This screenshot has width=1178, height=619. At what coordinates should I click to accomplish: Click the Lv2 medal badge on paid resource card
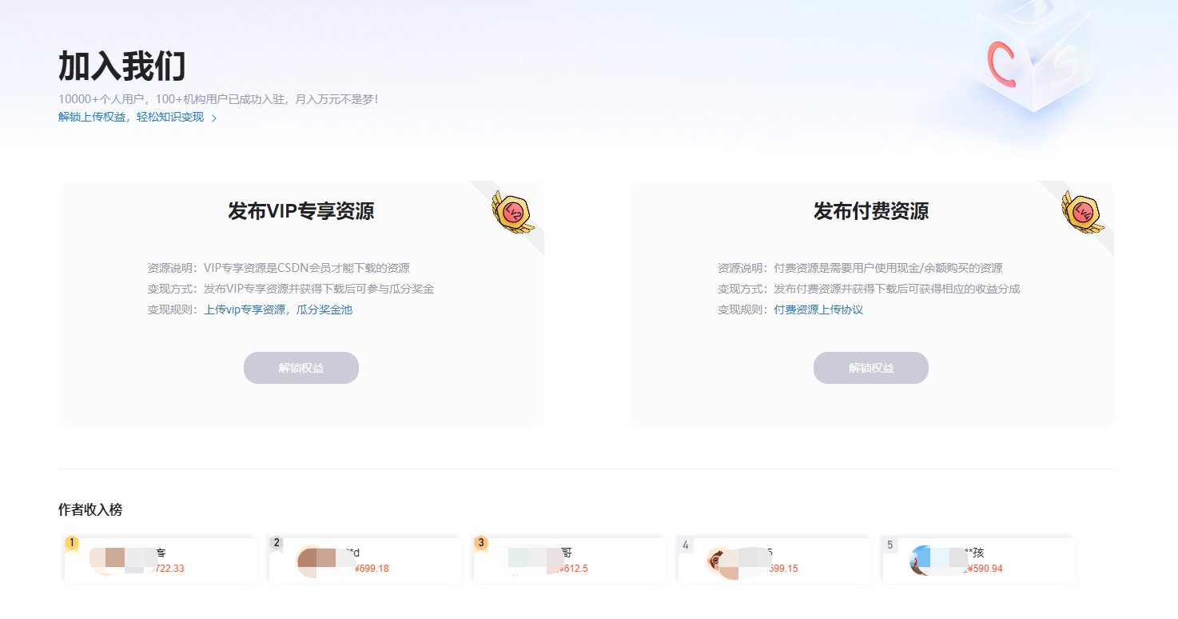coord(1081,210)
